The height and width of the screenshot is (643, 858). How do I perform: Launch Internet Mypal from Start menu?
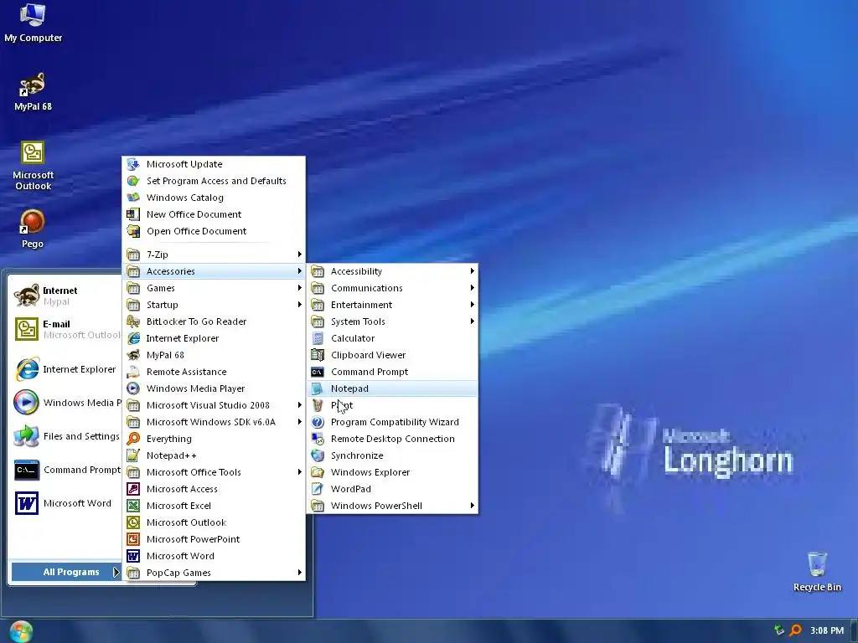(65, 296)
